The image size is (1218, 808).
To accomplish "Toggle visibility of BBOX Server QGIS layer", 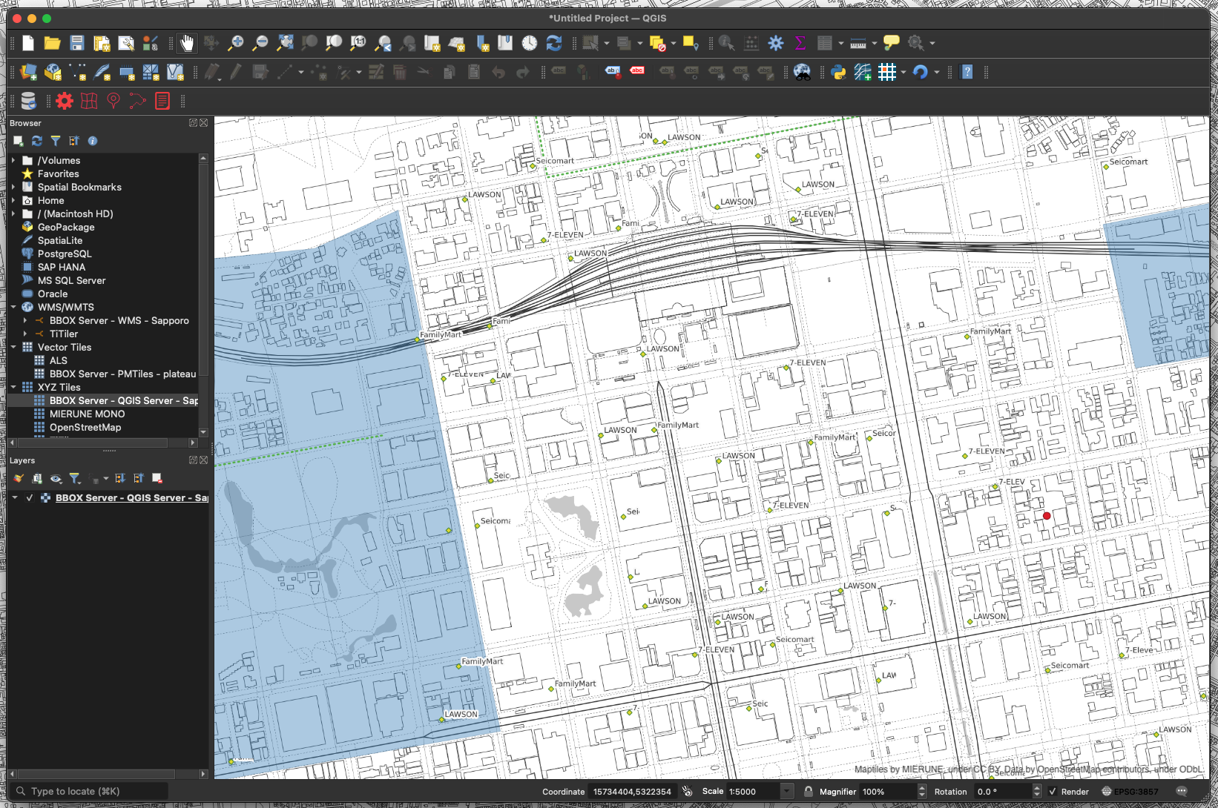I will point(30,498).
